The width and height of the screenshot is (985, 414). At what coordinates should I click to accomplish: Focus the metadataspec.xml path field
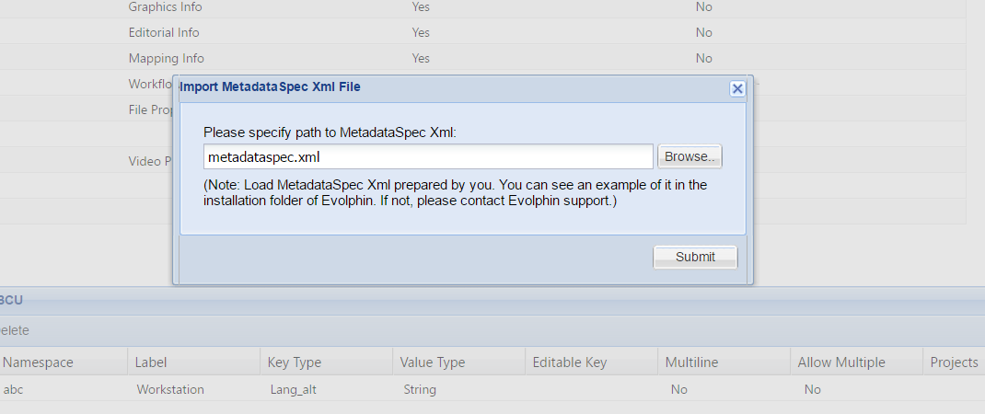tap(428, 156)
